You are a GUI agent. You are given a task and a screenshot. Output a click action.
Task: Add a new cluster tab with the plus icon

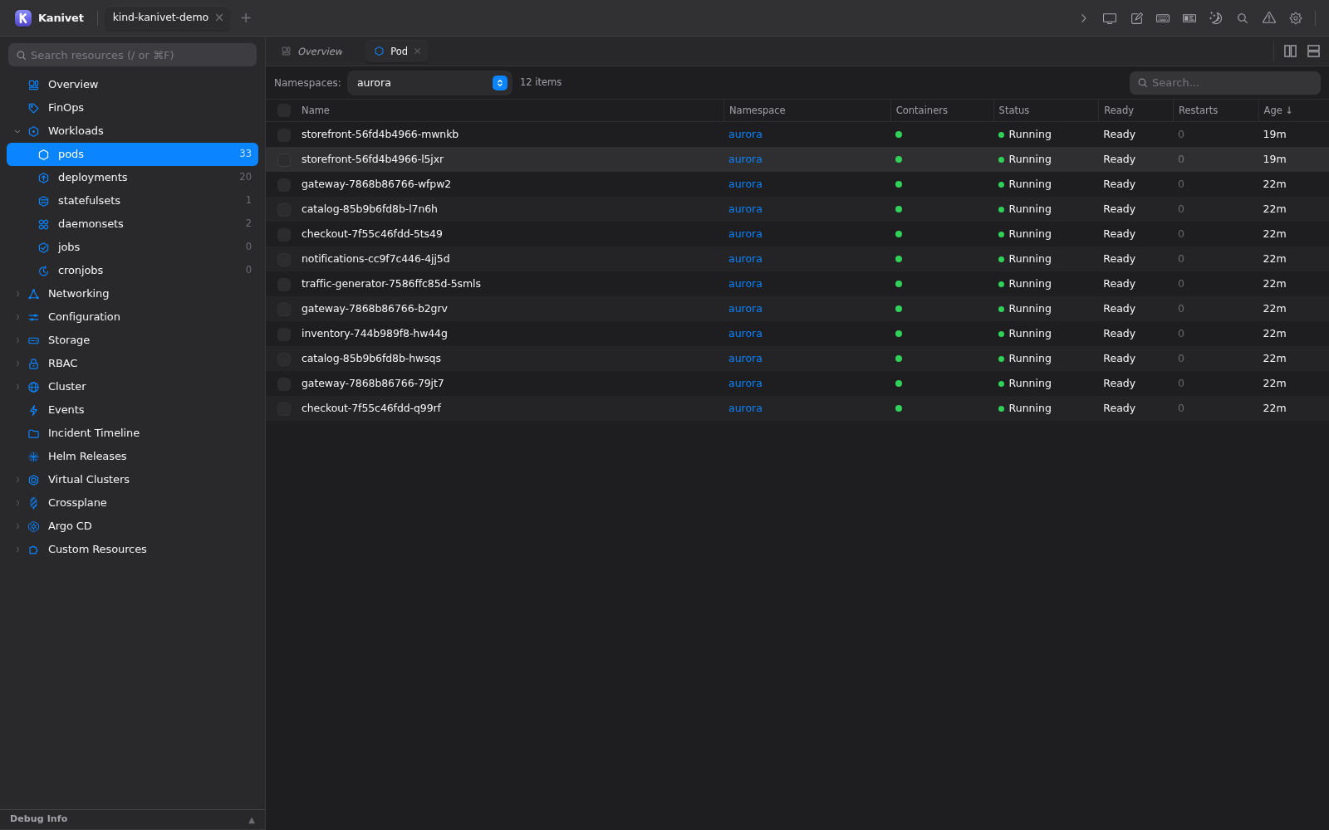[246, 17]
